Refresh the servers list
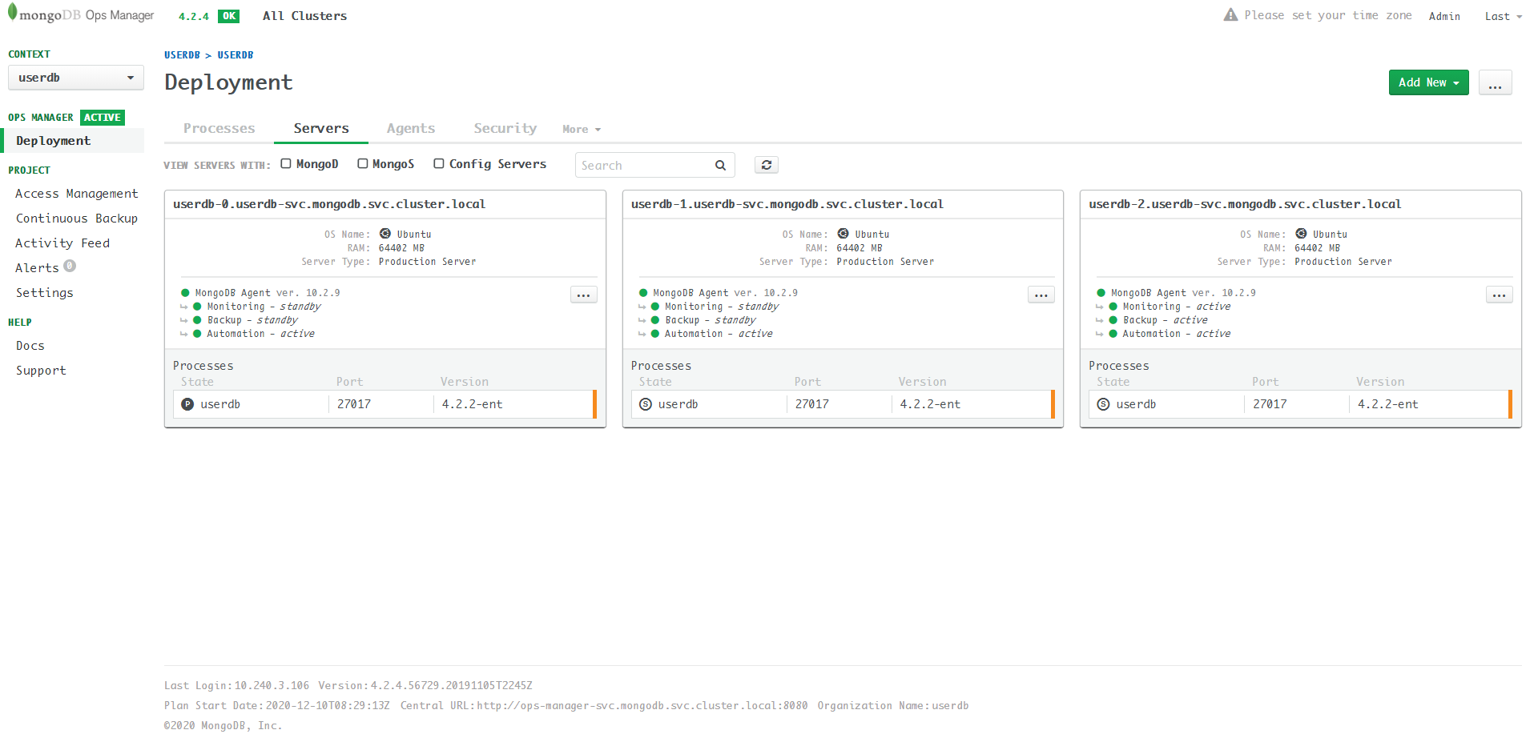 coord(767,165)
